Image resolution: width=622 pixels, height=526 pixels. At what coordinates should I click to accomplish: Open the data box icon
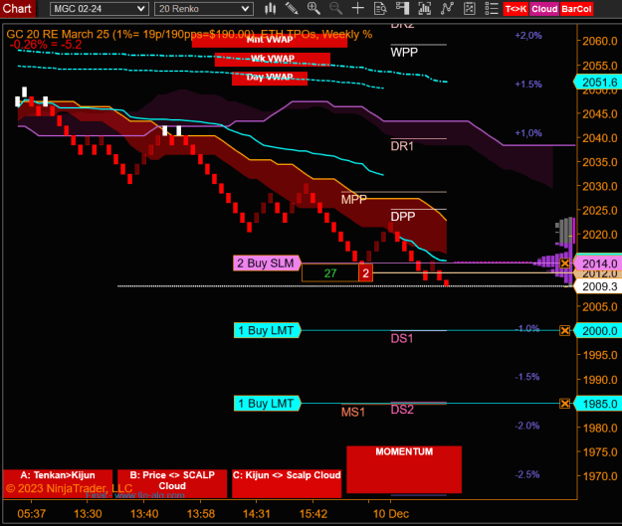[x=380, y=8]
